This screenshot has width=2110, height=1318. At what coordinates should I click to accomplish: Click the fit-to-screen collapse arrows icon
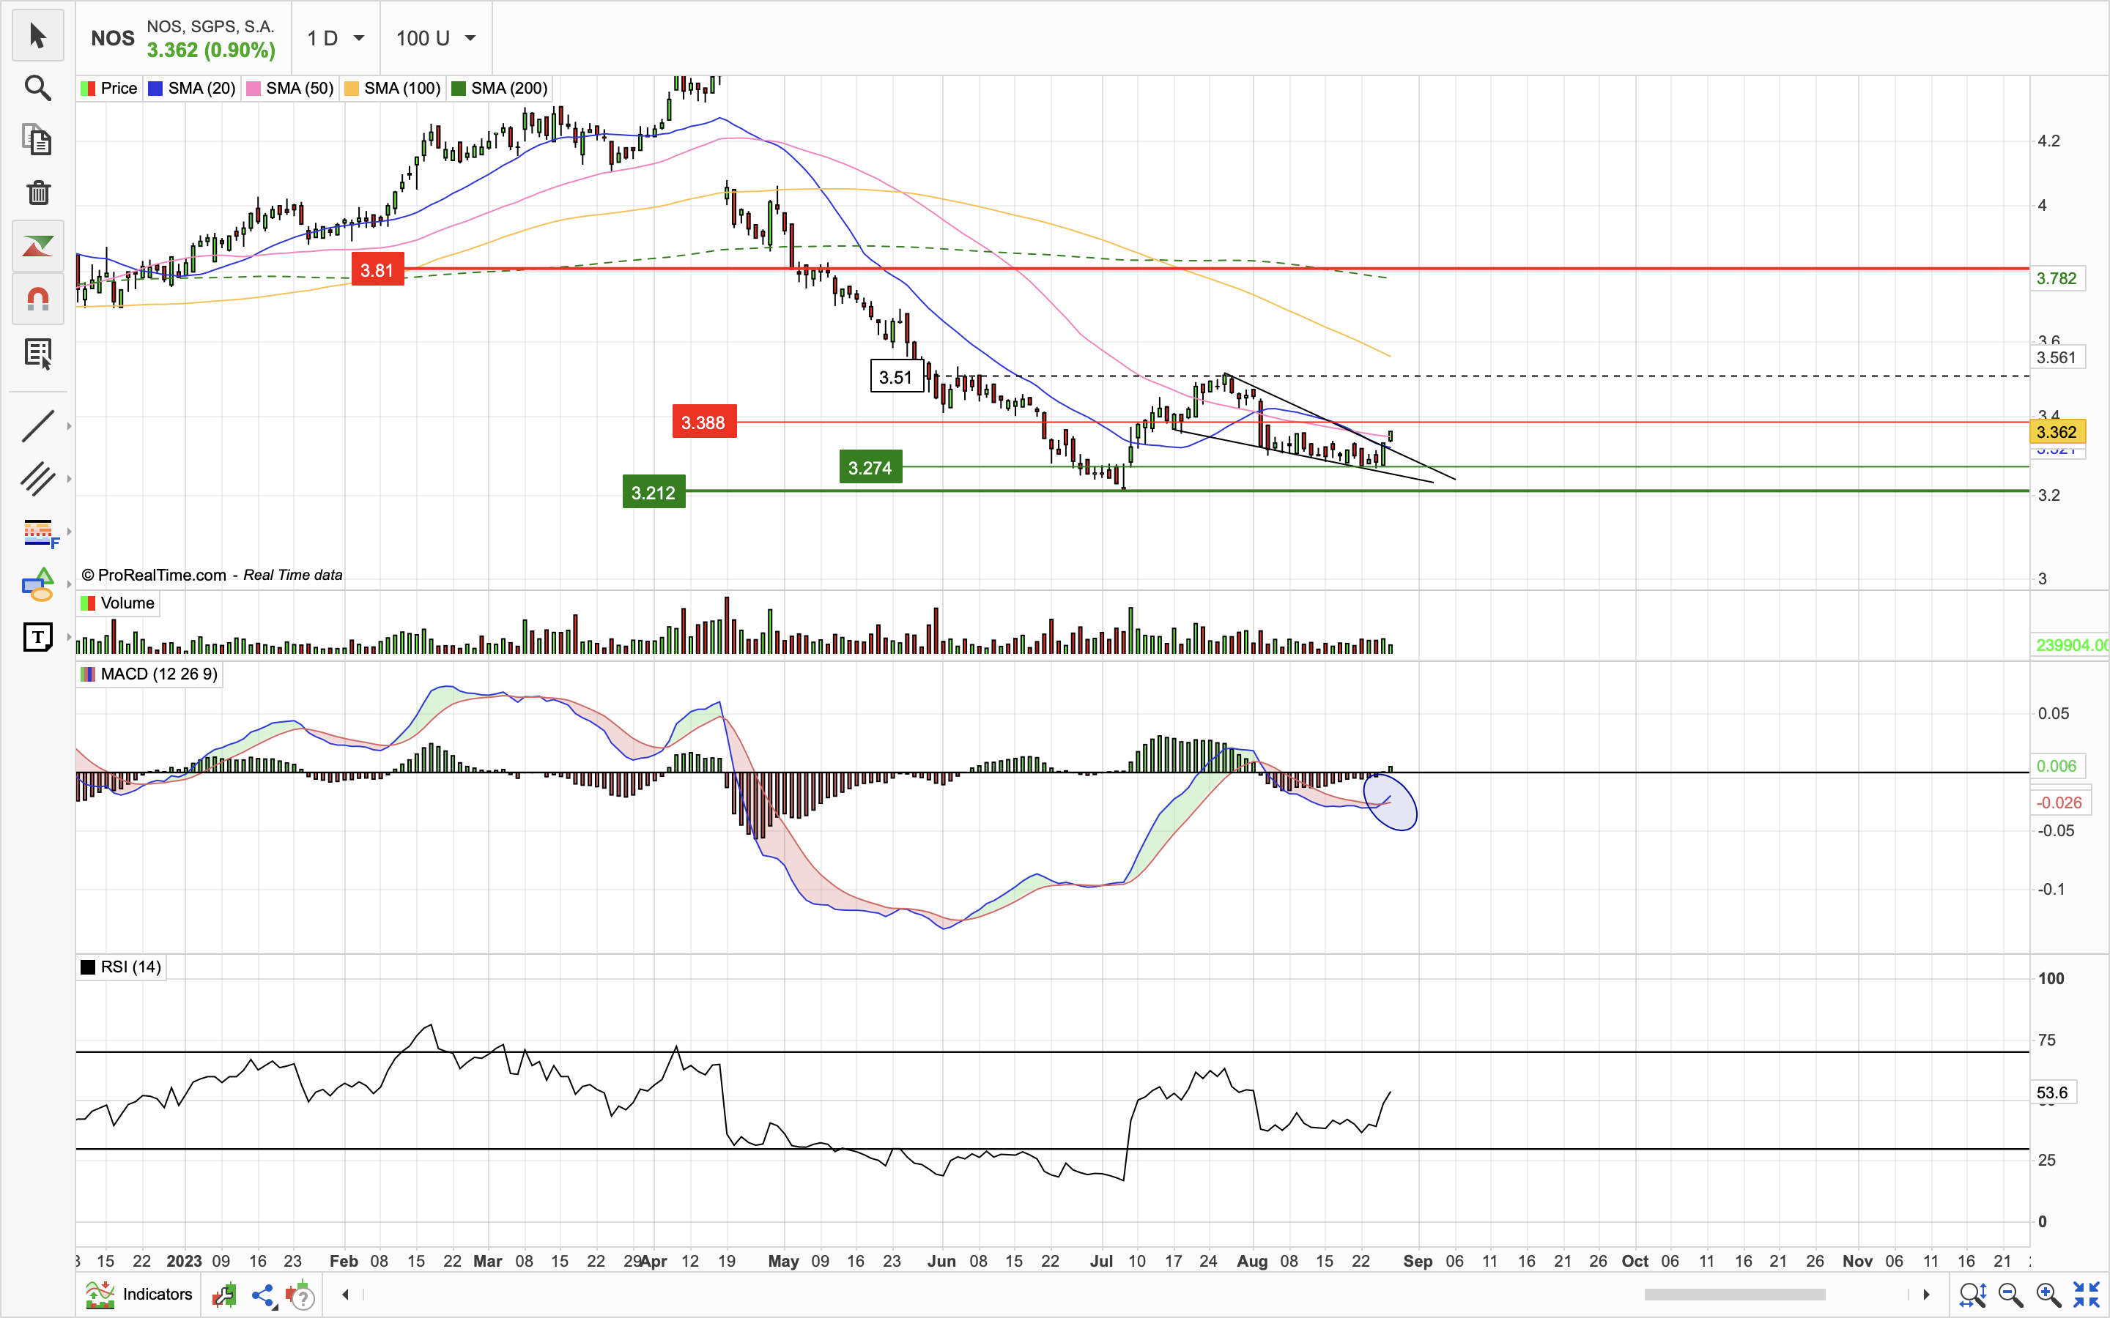click(2087, 1295)
